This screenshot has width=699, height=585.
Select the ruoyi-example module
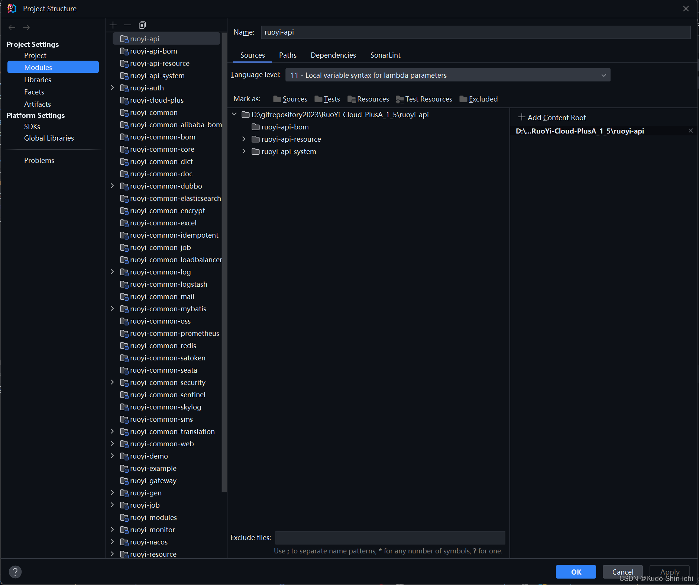[153, 468]
